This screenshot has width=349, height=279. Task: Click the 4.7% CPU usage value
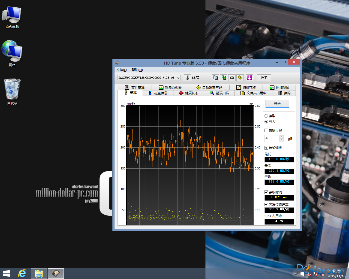point(279,222)
